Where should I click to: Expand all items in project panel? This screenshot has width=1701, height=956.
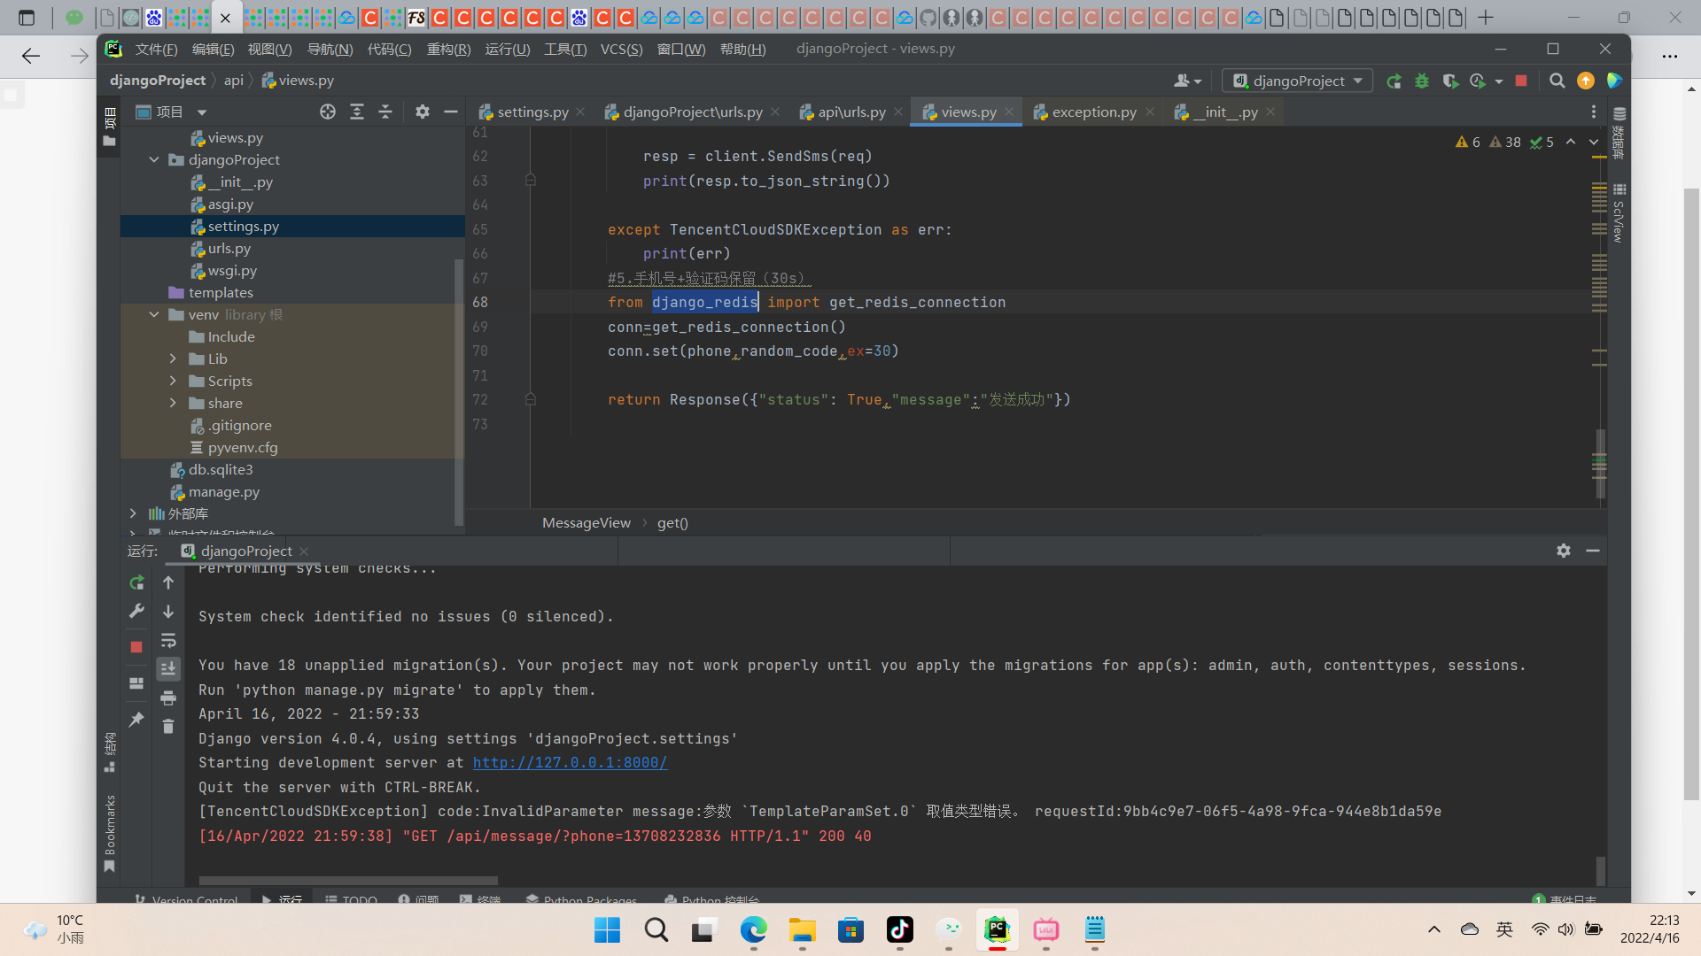(357, 112)
